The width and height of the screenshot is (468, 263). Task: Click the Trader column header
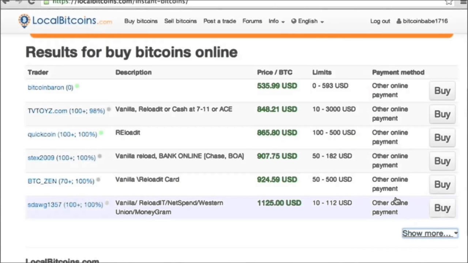[x=38, y=72]
